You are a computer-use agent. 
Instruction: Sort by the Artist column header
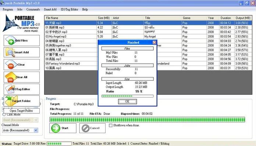coord(127,18)
